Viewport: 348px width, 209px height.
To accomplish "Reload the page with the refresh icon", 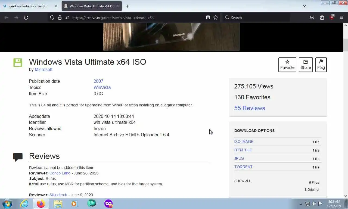I will click(26, 18).
